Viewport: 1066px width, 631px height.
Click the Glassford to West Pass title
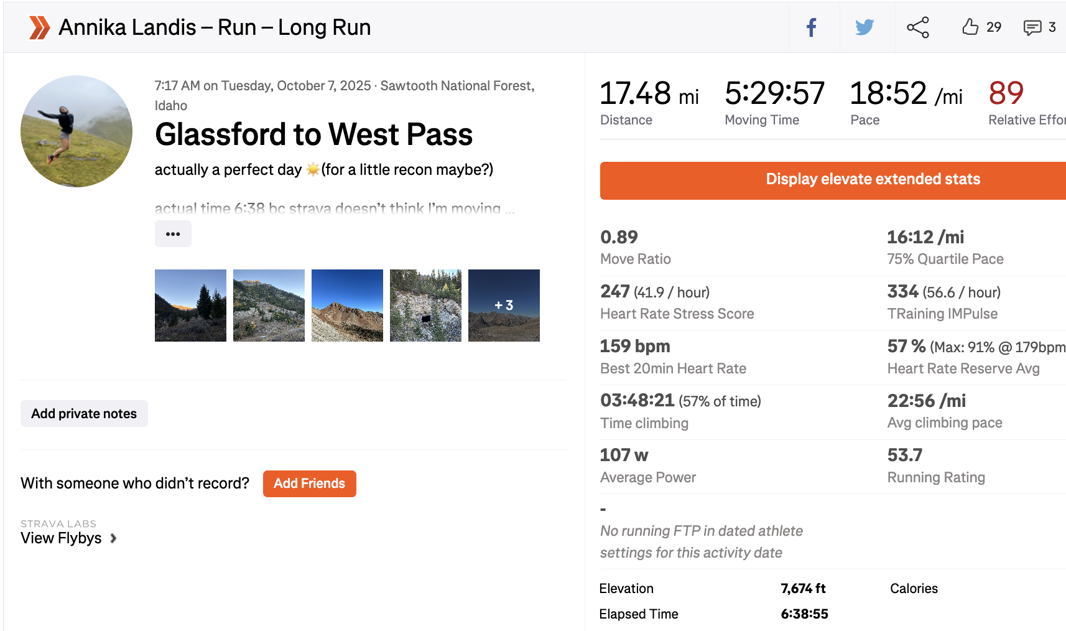(x=313, y=134)
